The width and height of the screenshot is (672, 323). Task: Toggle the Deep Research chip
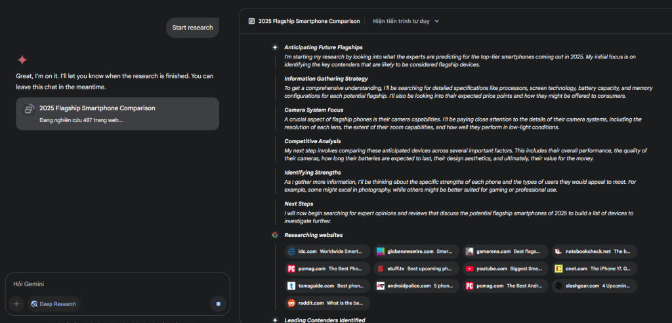(54, 304)
